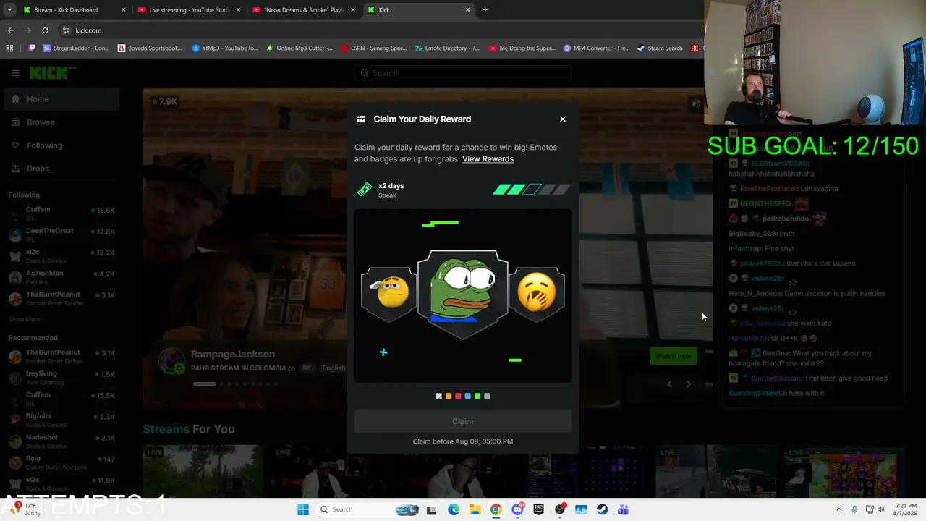
Task: Open Bigfoltz channel in Recommended
Action: (61, 420)
